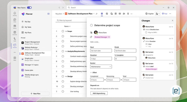This screenshot has width=187, height=102.
Task: Mark Define preliminary resources task complete
Action: [x=63, y=46]
